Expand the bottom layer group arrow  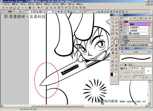pos(121,43)
